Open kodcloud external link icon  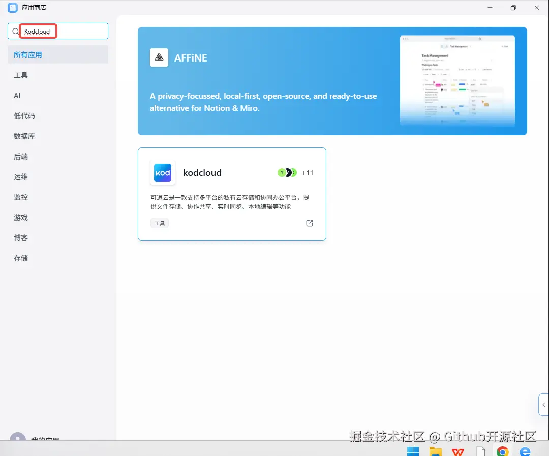[x=310, y=223]
